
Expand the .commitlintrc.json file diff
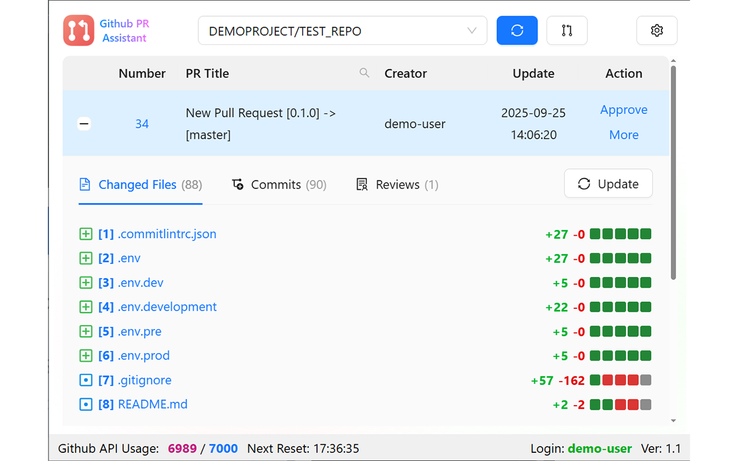coord(85,234)
